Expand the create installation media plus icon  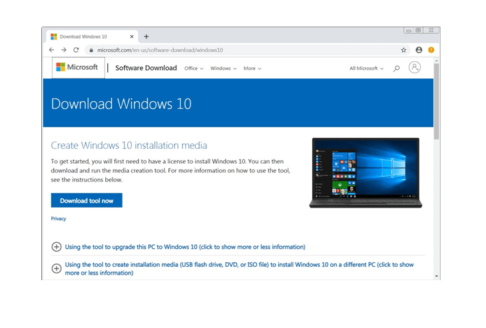click(x=57, y=268)
